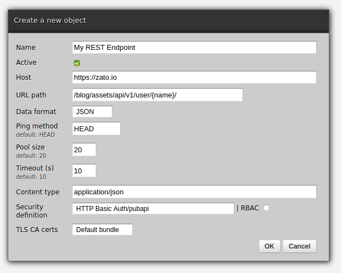Click the Active label
The height and width of the screenshot is (273, 341).
(x=27, y=63)
